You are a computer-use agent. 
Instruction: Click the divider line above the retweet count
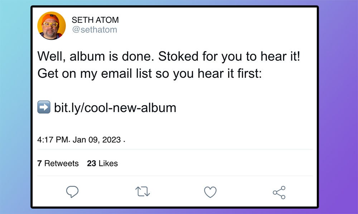(175, 149)
